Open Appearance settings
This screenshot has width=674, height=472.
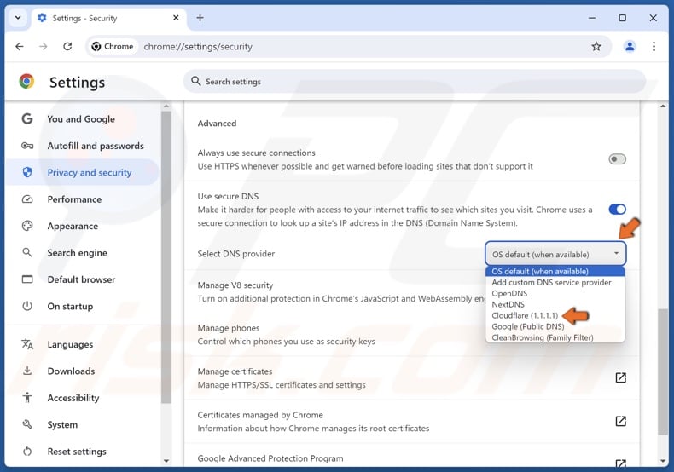coord(82,226)
